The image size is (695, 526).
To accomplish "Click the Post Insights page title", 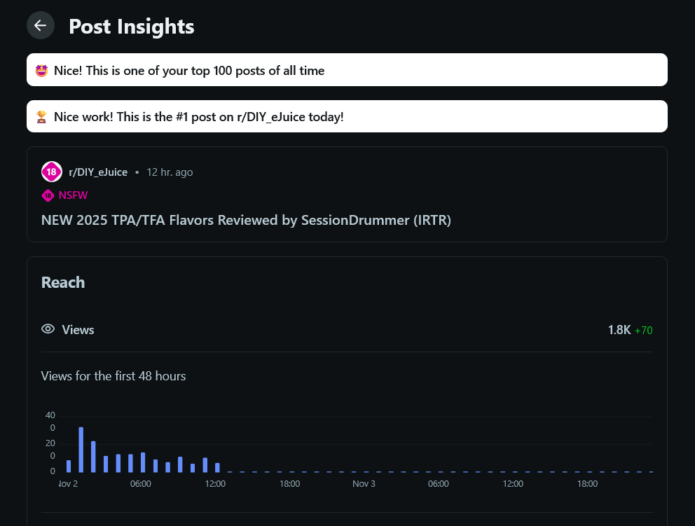I will coord(131,26).
